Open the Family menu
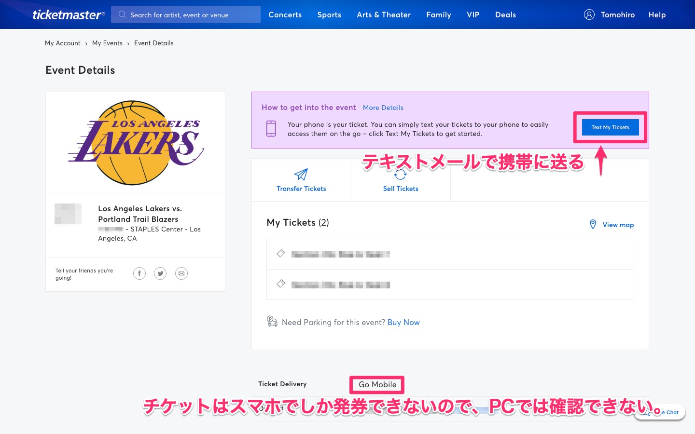The height and width of the screenshot is (434, 695). [439, 14]
